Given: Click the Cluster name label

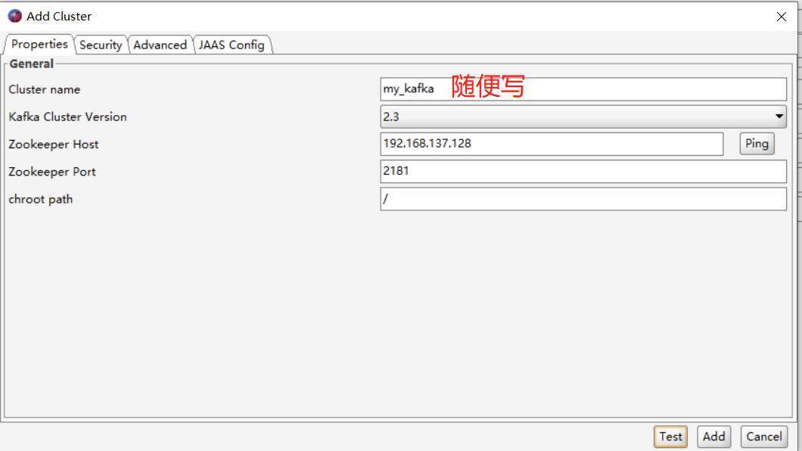Looking at the screenshot, I should [45, 89].
